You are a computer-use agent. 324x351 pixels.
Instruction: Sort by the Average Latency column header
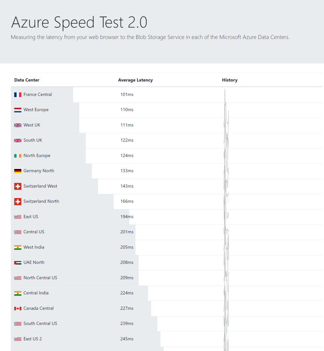(x=135, y=80)
